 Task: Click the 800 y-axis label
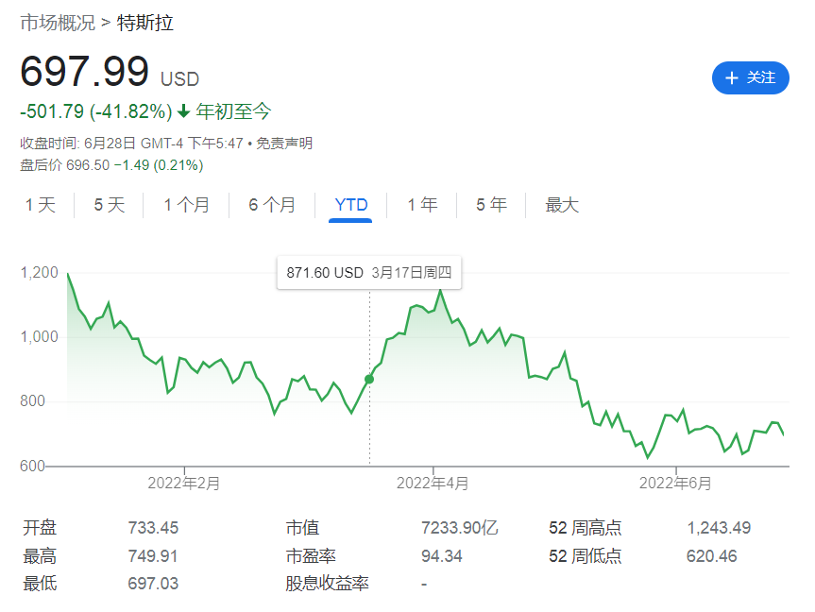tap(33, 400)
